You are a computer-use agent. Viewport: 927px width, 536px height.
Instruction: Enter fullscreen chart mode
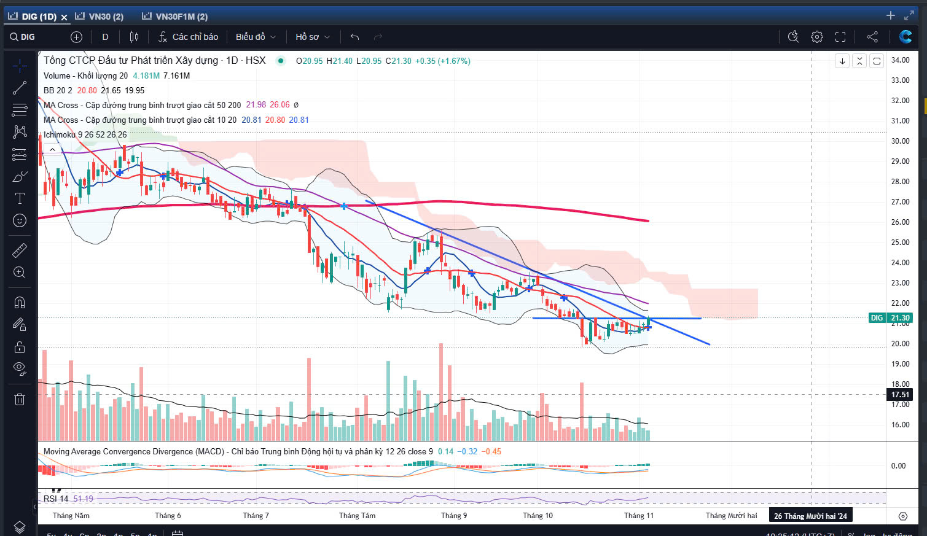840,37
